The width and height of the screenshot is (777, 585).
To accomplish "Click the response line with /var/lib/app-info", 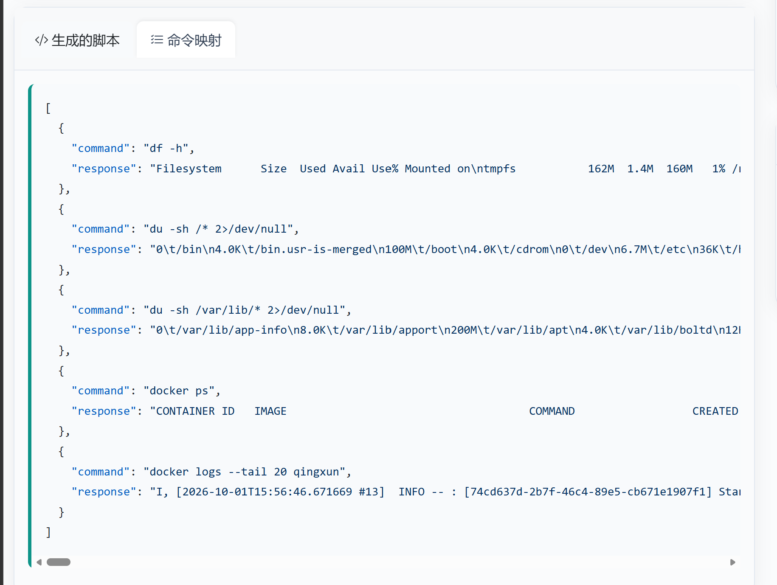I will [x=406, y=330].
